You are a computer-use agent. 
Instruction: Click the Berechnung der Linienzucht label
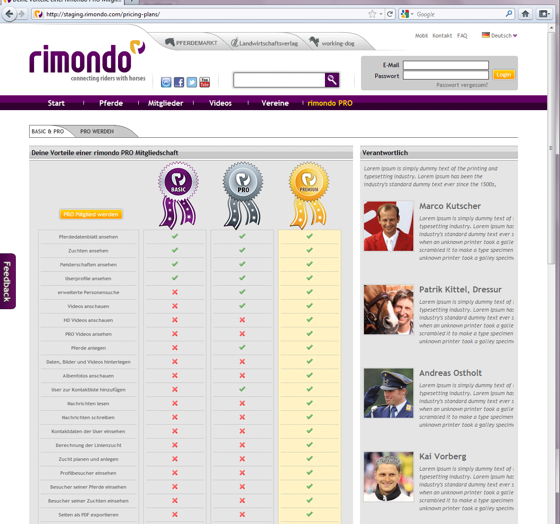click(x=88, y=445)
